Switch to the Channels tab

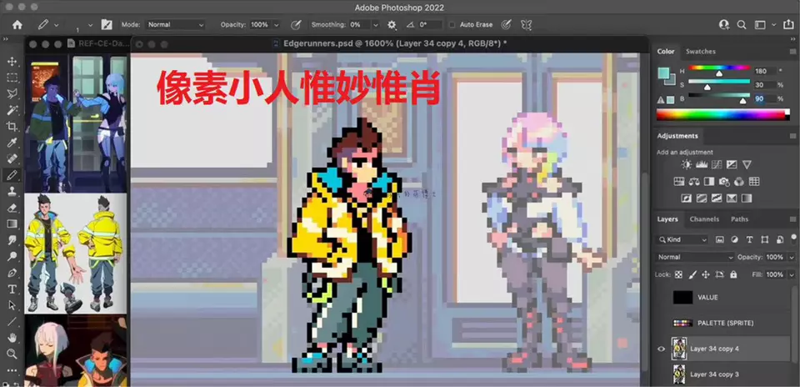coord(704,219)
